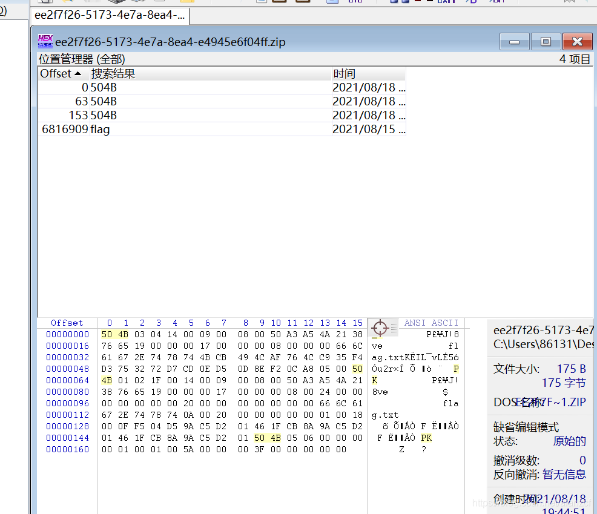Click the 搜索结果 column header
Image resolution: width=597 pixels, height=514 pixels.
click(x=210, y=73)
